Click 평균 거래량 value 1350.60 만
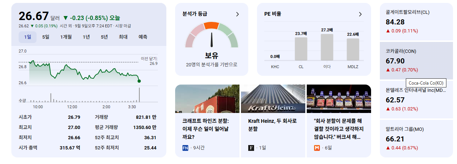This screenshot has height=164, width=457. click(x=145, y=127)
